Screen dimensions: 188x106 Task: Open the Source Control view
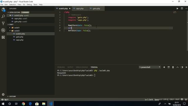(3, 23)
